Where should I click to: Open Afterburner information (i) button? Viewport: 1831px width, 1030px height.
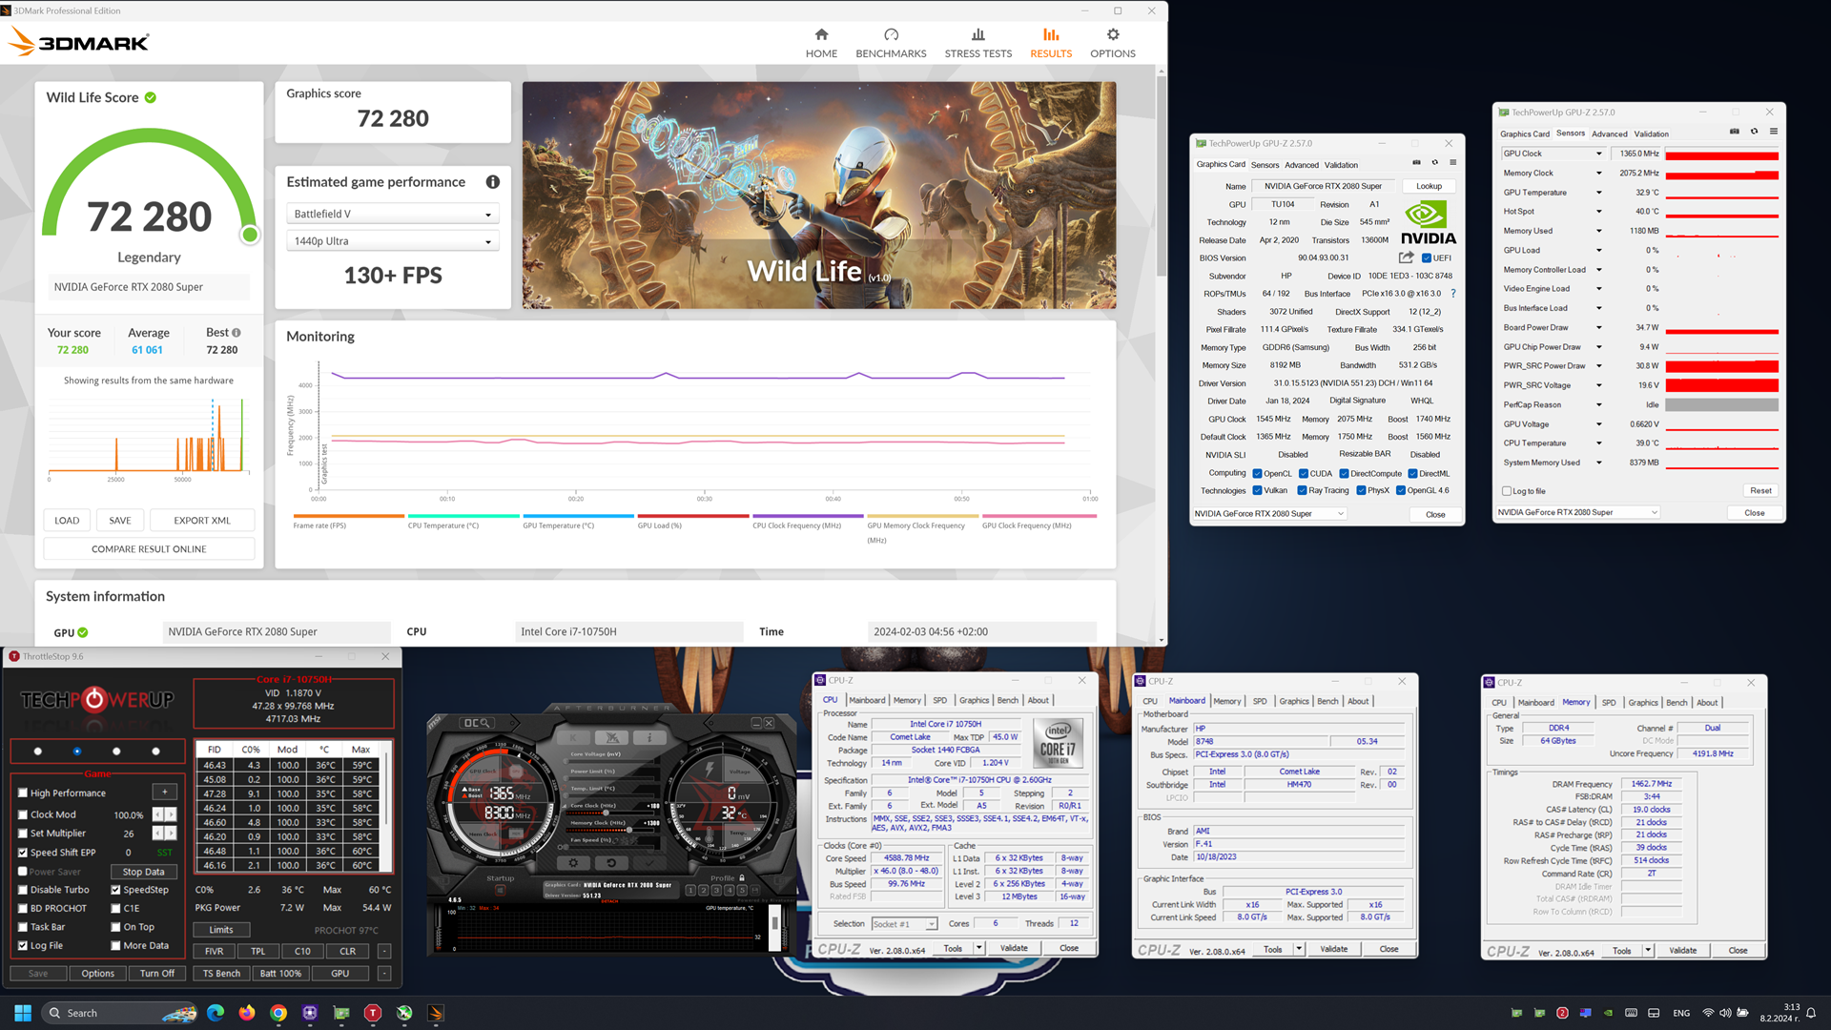click(x=649, y=737)
